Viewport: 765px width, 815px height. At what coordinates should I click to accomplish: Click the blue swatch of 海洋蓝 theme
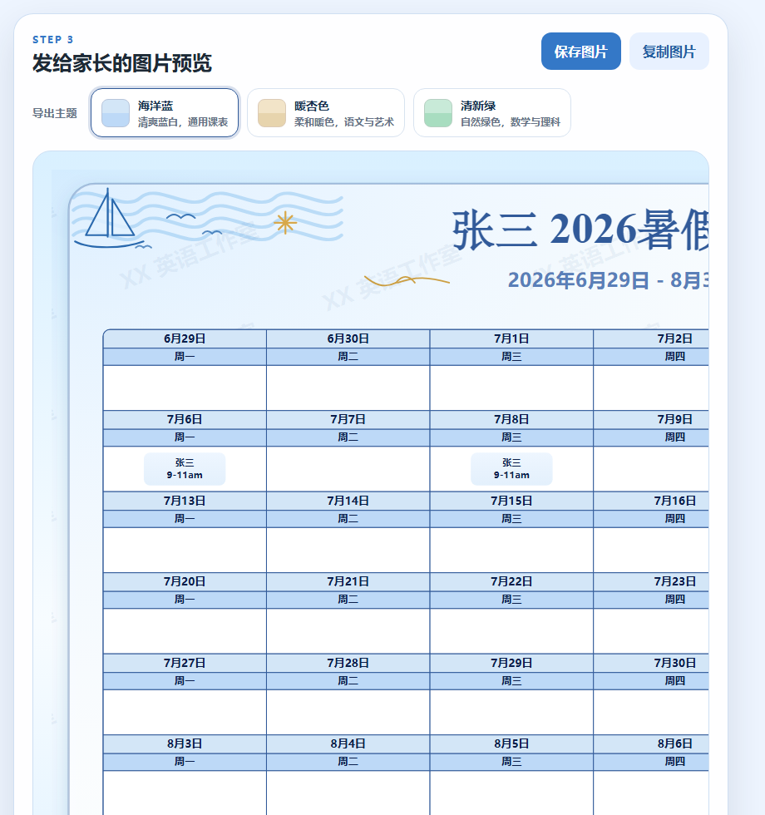click(116, 113)
